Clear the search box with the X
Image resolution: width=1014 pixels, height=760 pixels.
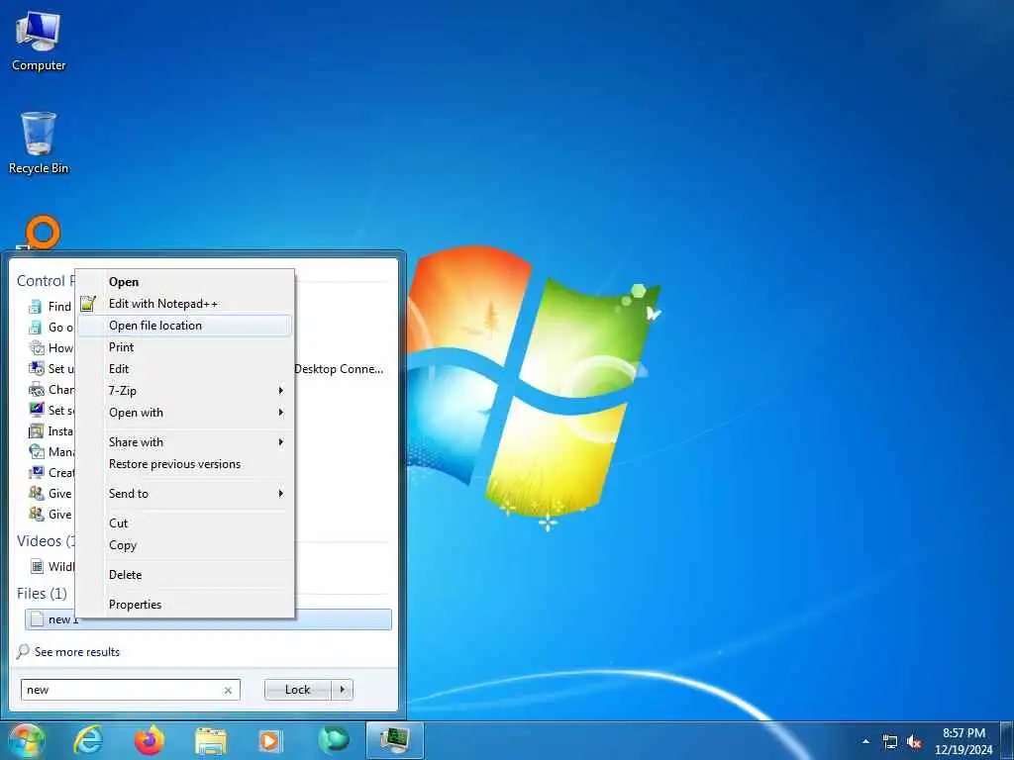tap(228, 690)
